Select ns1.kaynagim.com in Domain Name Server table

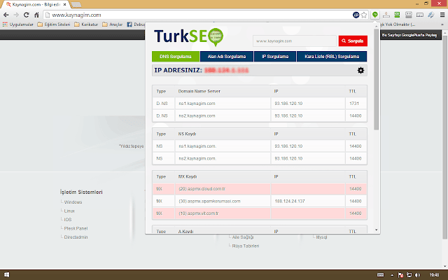pyautogui.click(x=197, y=104)
